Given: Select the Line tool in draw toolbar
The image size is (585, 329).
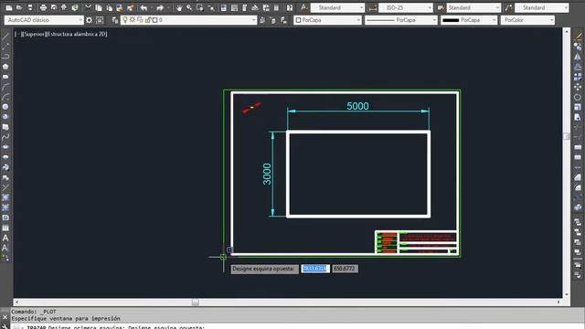Looking at the screenshot, I should point(5,37).
